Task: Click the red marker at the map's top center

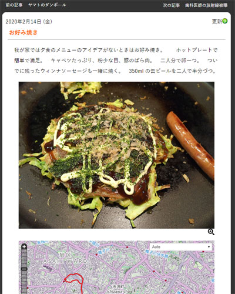Action: click(127, 248)
